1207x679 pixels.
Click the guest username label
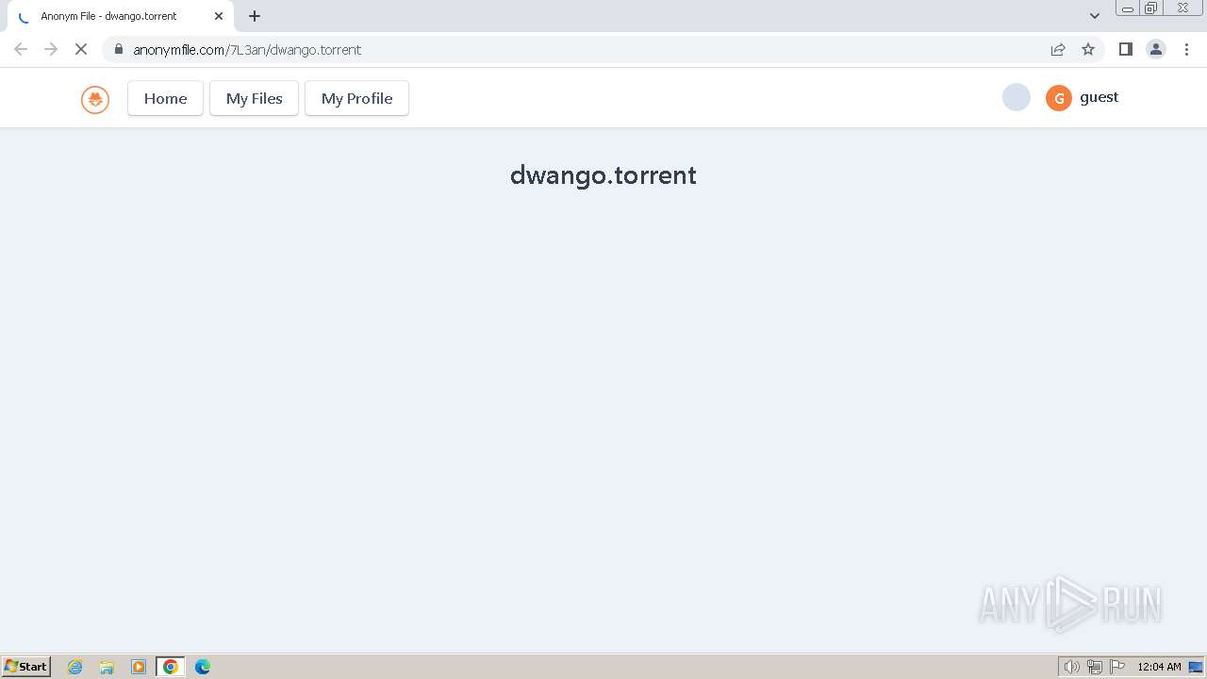1099,97
